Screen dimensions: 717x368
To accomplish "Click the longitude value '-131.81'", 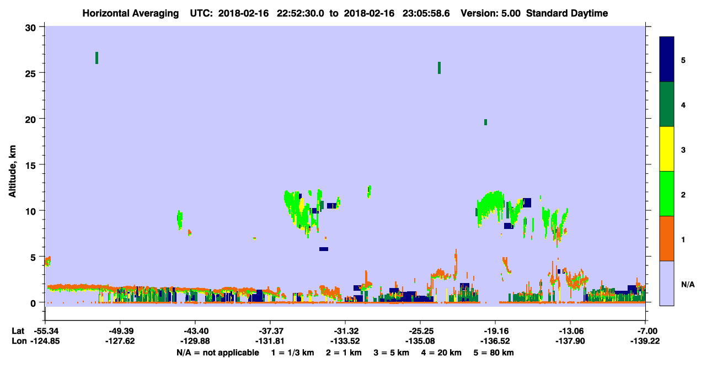I will pyautogui.click(x=270, y=341).
